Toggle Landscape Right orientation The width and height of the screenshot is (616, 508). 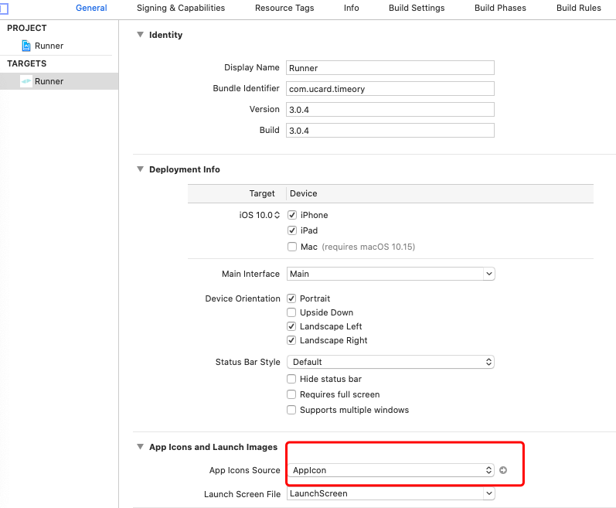click(291, 340)
